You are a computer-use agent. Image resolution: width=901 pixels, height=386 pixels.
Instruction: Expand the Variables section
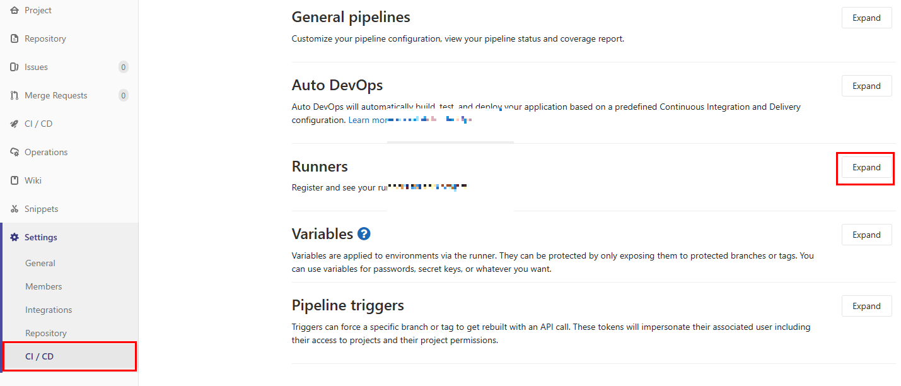point(866,235)
